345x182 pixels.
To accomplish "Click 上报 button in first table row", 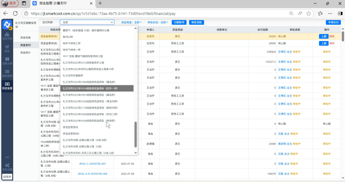I will pyautogui.click(x=324, y=36).
